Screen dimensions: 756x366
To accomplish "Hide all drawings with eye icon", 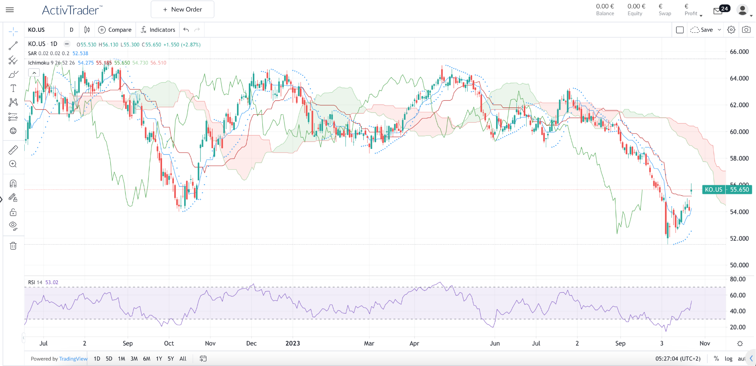I will click(13, 226).
